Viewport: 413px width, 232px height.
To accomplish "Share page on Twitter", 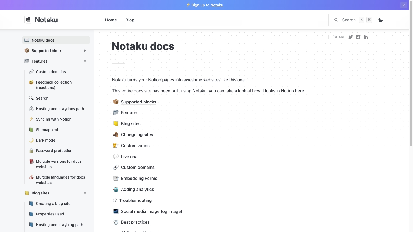I will click(350, 37).
